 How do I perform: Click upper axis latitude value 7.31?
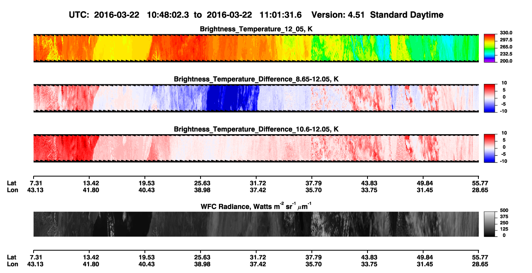click(36, 183)
